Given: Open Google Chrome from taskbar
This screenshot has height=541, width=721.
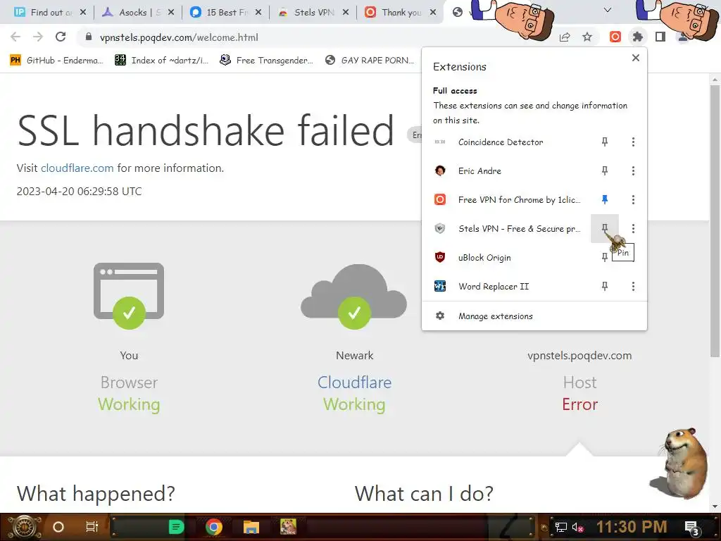Looking at the screenshot, I should [x=214, y=527].
